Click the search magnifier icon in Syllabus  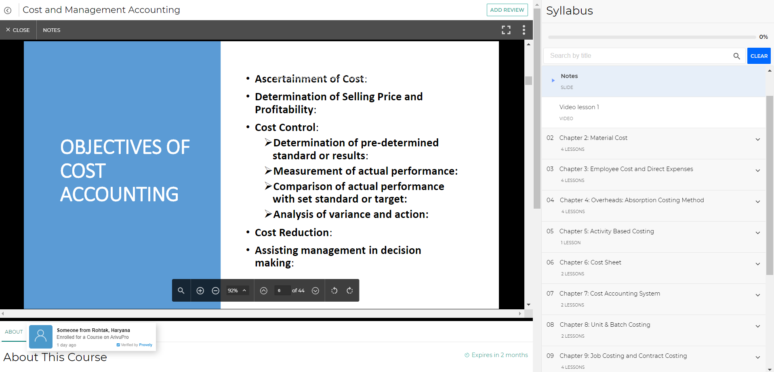tap(736, 56)
